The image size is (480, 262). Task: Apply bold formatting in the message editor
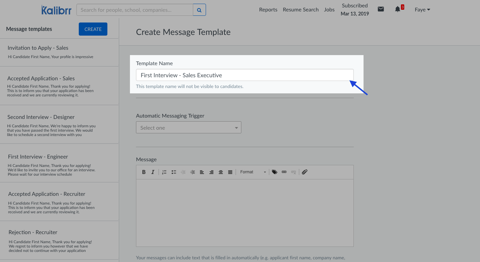click(144, 172)
